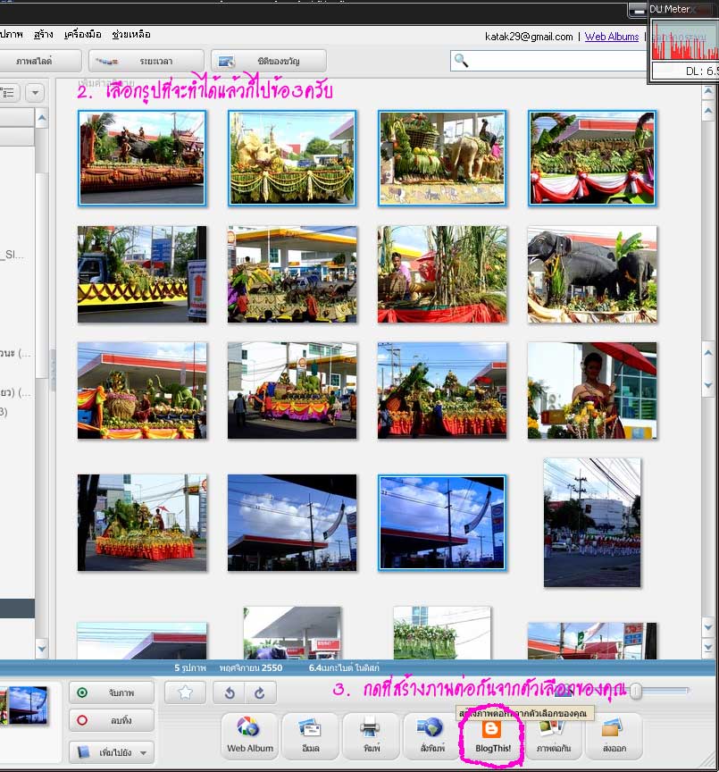Open the สร้าง (Create) menu
The height and width of the screenshot is (772, 719).
pos(43,35)
